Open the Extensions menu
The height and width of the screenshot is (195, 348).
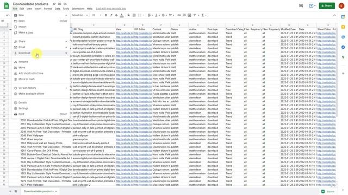tap(78, 9)
